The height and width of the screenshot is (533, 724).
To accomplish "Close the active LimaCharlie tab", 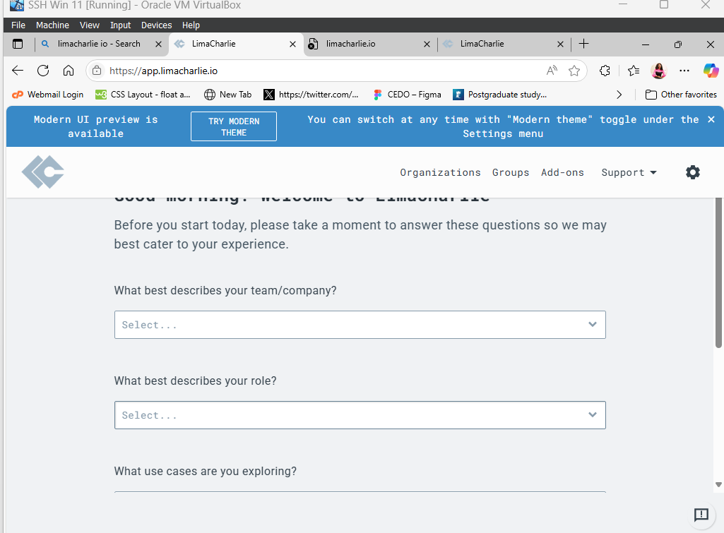I will tap(292, 44).
